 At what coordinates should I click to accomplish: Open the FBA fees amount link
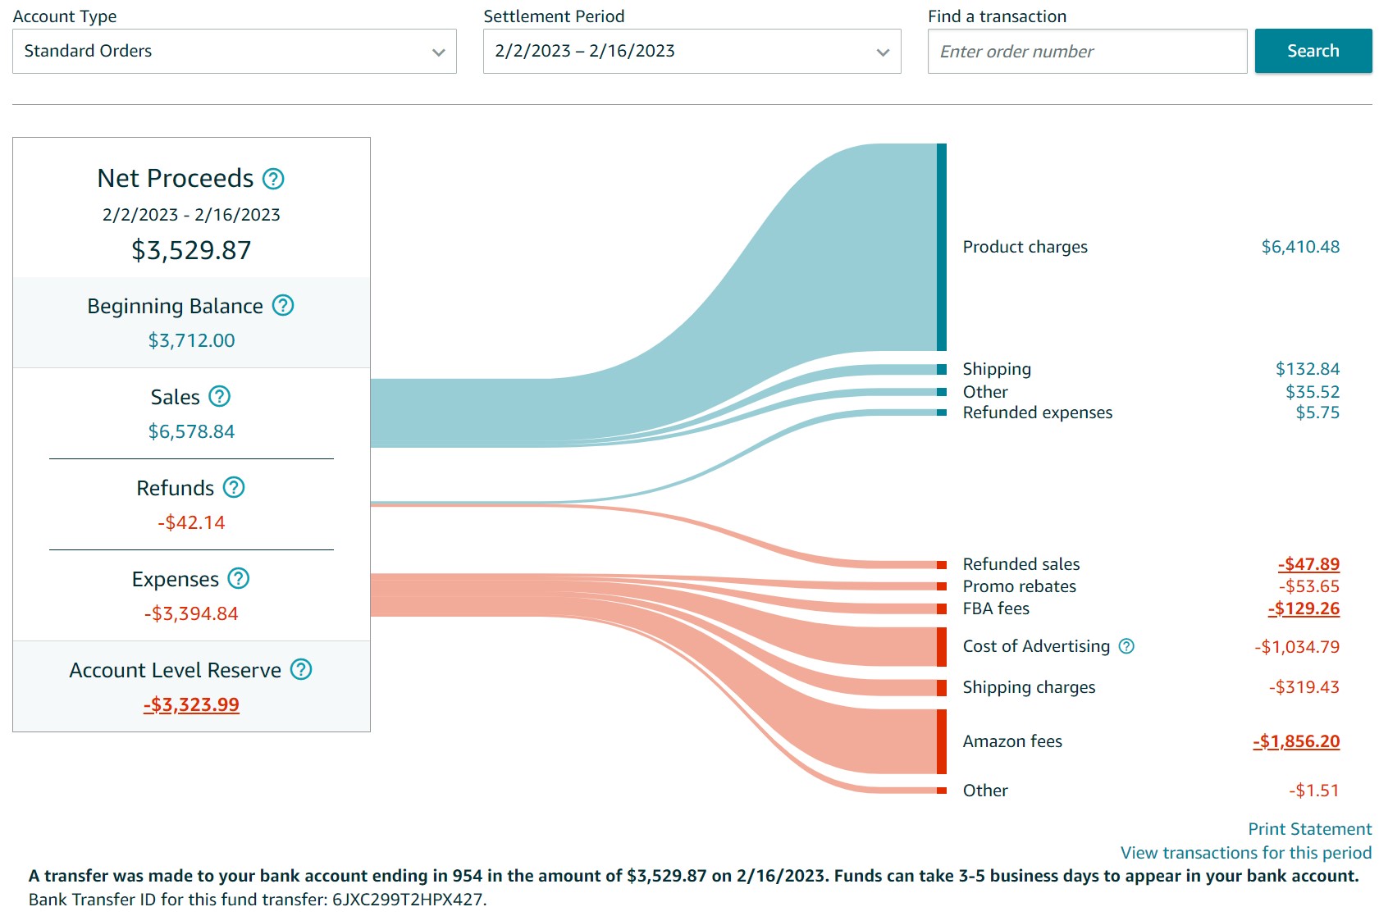[x=1303, y=608]
